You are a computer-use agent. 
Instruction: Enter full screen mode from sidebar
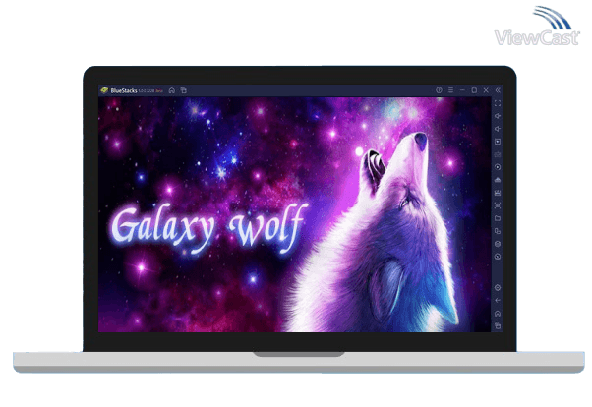(x=498, y=103)
